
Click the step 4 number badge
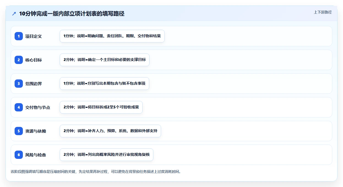tap(19, 107)
